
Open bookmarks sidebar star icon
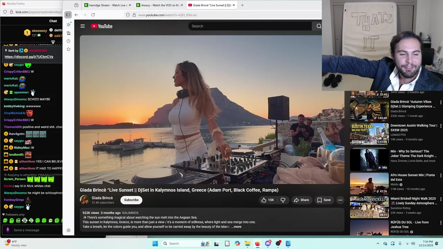tap(69, 49)
